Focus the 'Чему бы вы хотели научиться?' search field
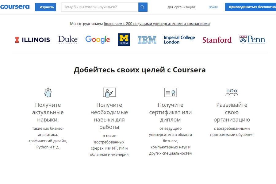This screenshot has width=276, height=184. (x=100, y=7)
